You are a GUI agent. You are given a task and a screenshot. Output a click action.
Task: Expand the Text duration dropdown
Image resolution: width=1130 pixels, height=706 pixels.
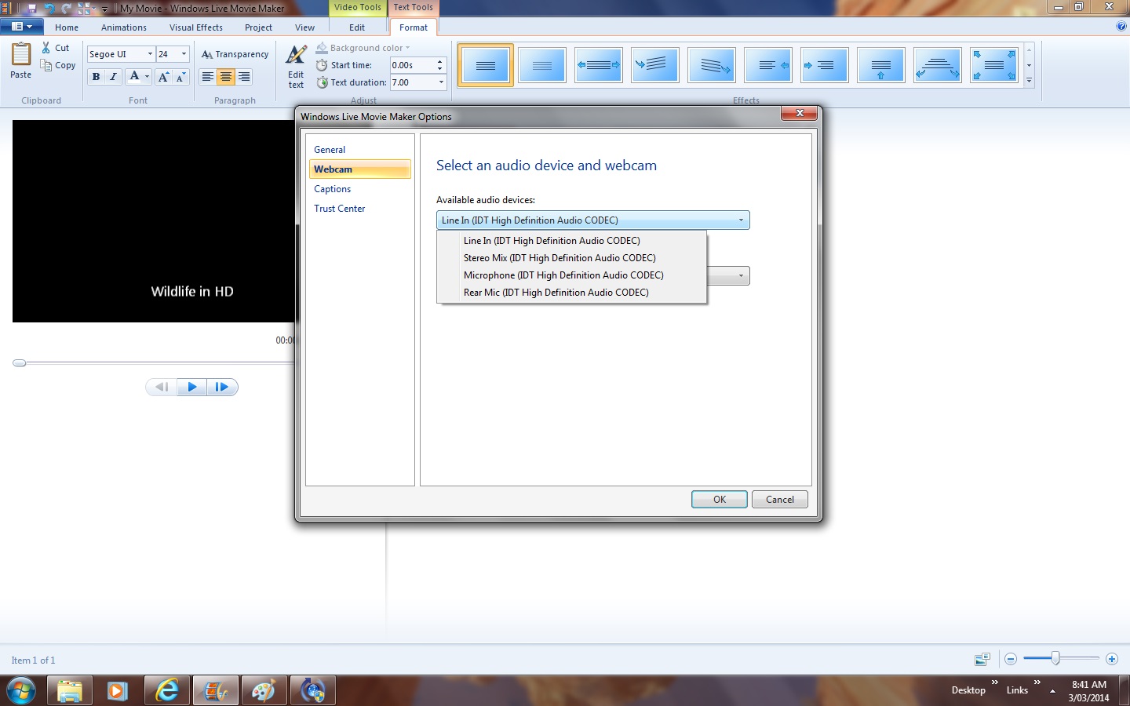pos(441,82)
